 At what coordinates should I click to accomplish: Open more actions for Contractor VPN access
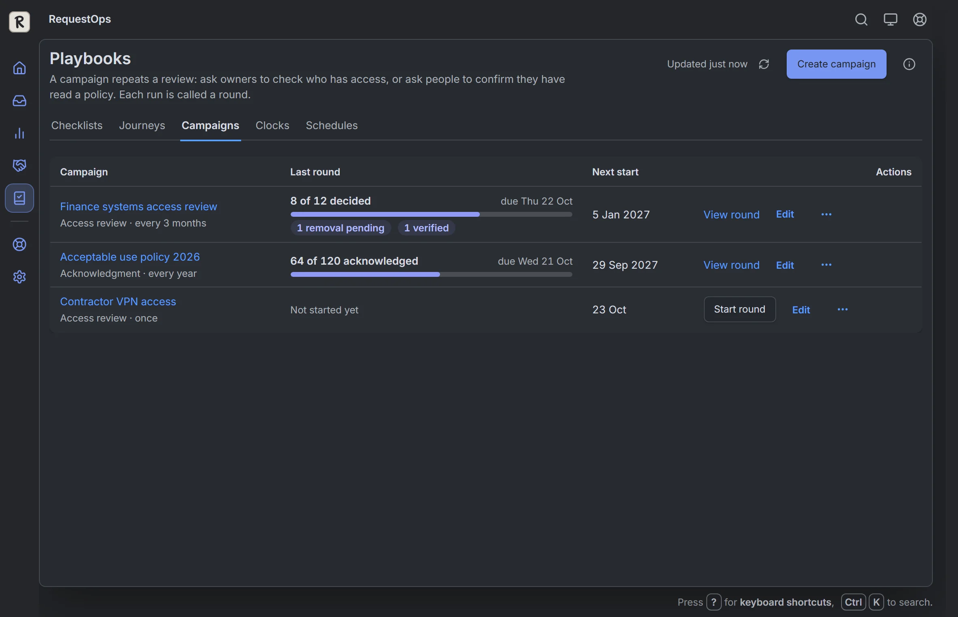pos(842,309)
